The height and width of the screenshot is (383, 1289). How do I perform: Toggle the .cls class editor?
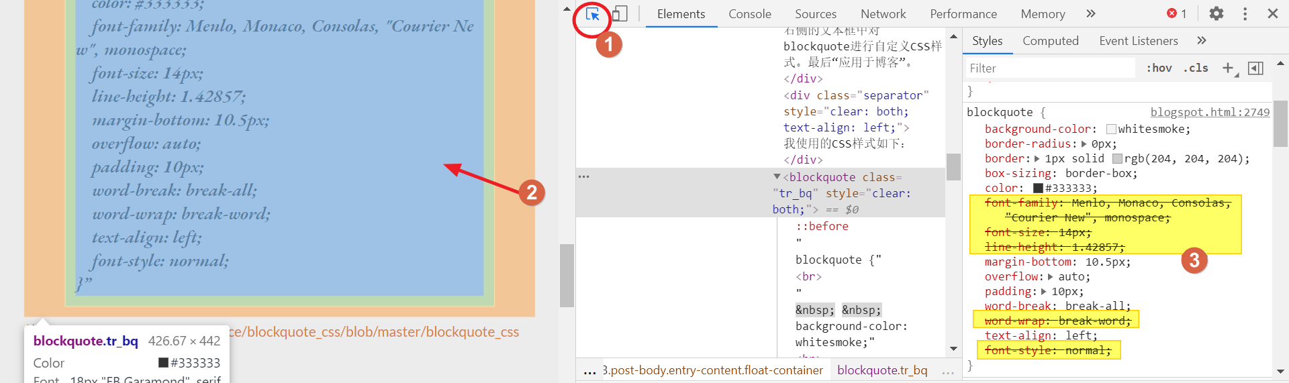(1196, 68)
